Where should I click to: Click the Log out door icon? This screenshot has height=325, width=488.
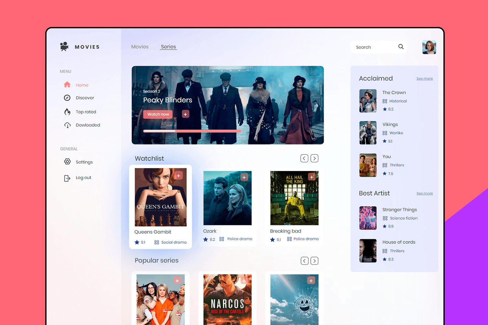(x=67, y=178)
